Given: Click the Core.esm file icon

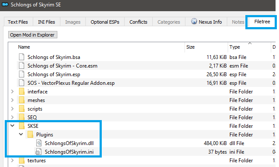Looking at the screenshot, I should [x=22, y=65].
